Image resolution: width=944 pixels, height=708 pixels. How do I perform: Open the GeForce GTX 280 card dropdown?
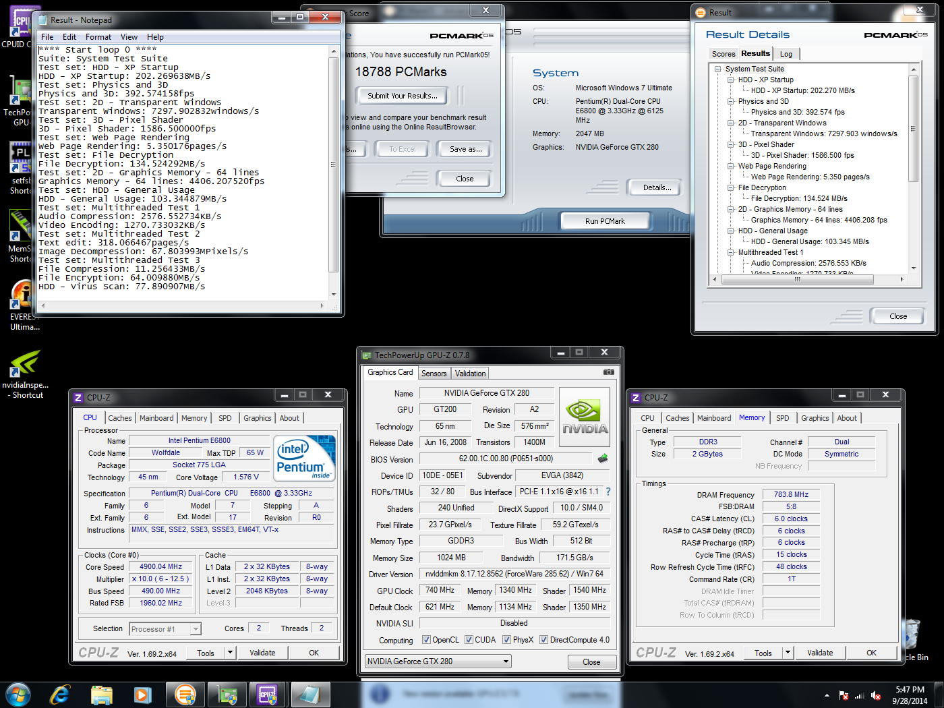(x=438, y=661)
